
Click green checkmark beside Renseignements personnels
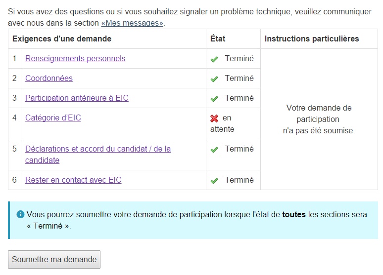point(214,59)
